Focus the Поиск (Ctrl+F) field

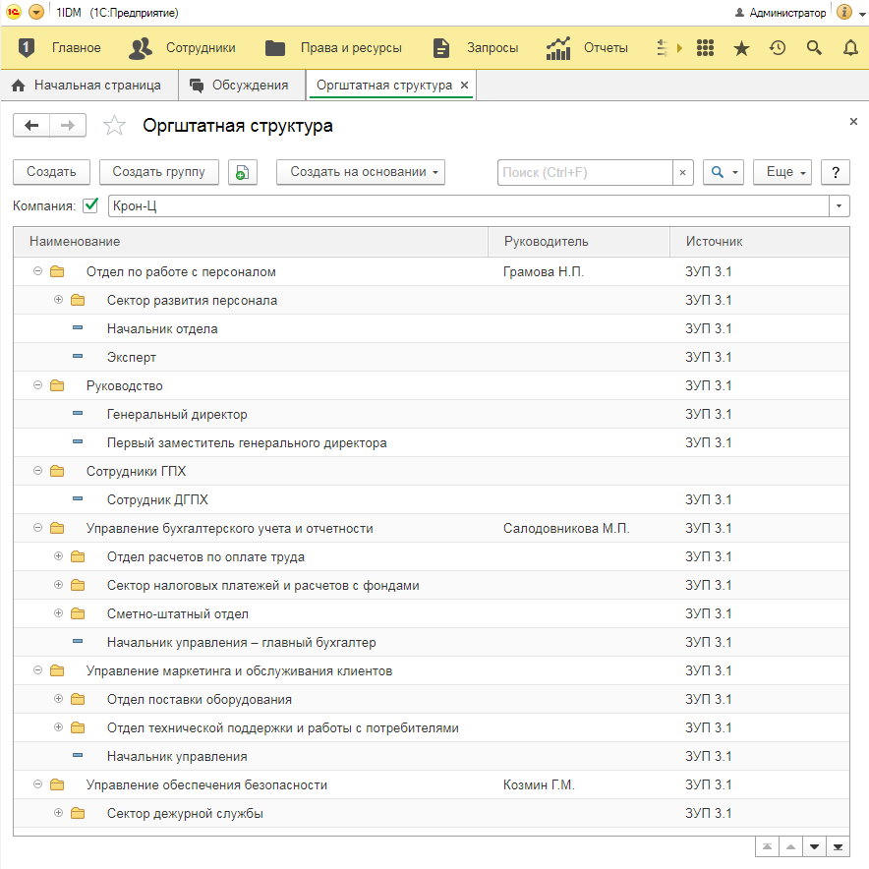(x=585, y=172)
